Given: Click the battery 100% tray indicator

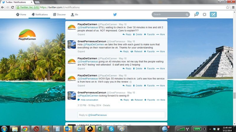Looking at the screenshot, I should point(197,129).
